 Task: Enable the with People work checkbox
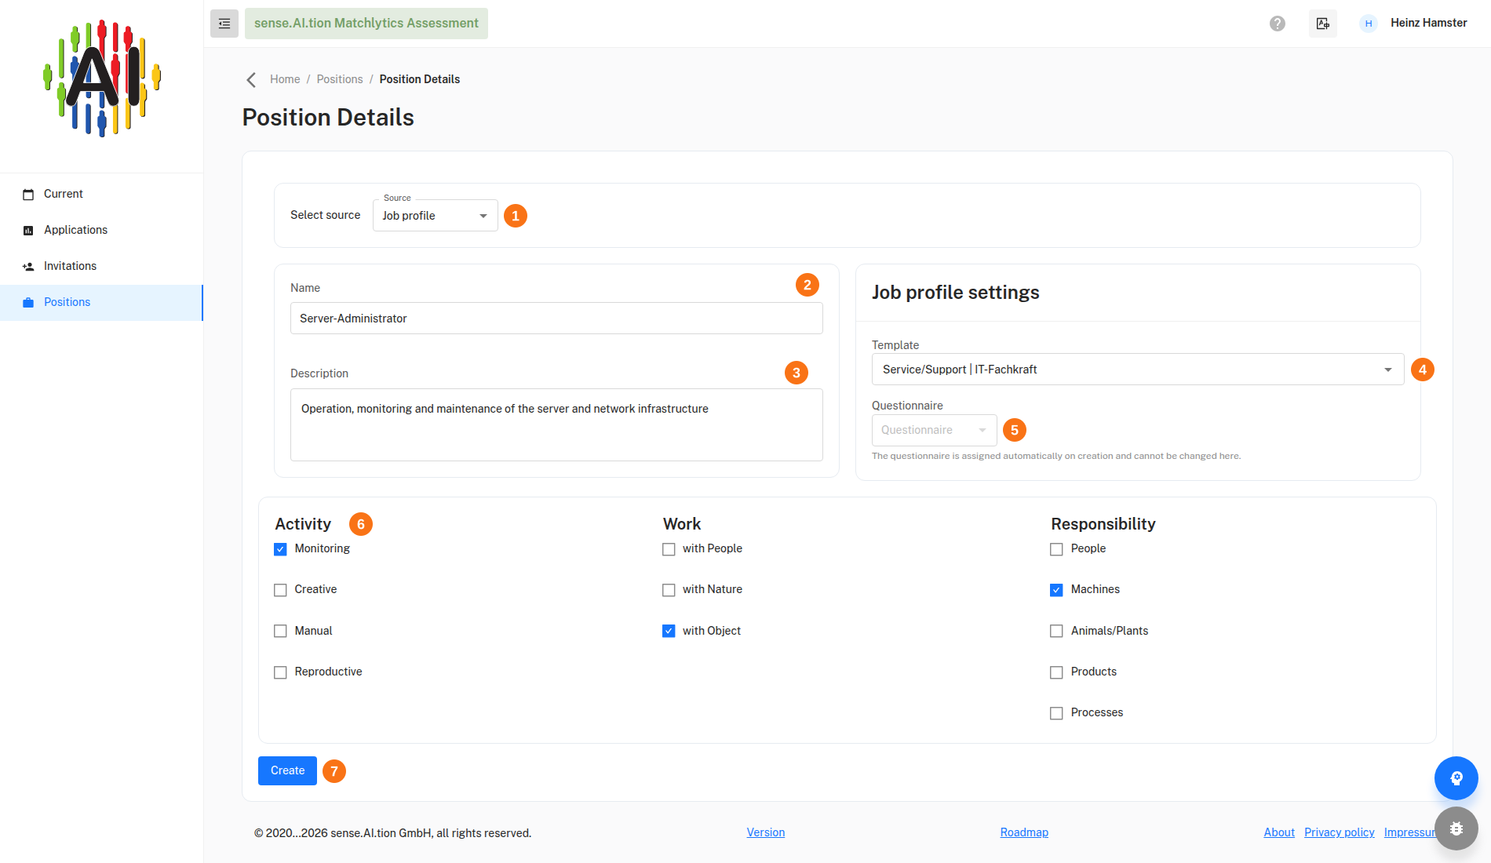[669, 549]
